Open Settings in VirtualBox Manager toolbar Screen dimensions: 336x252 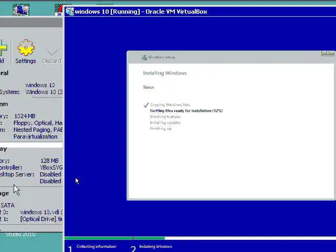point(26,51)
